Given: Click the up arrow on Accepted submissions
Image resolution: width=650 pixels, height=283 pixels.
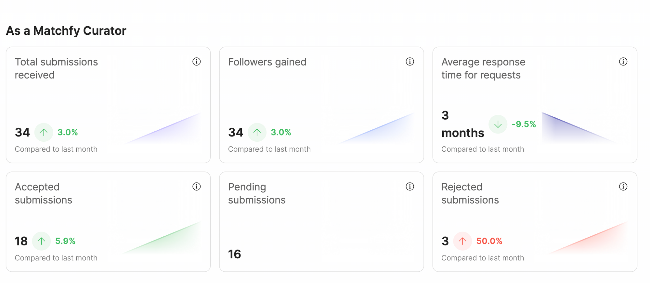Looking at the screenshot, I should pyautogui.click(x=41, y=241).
